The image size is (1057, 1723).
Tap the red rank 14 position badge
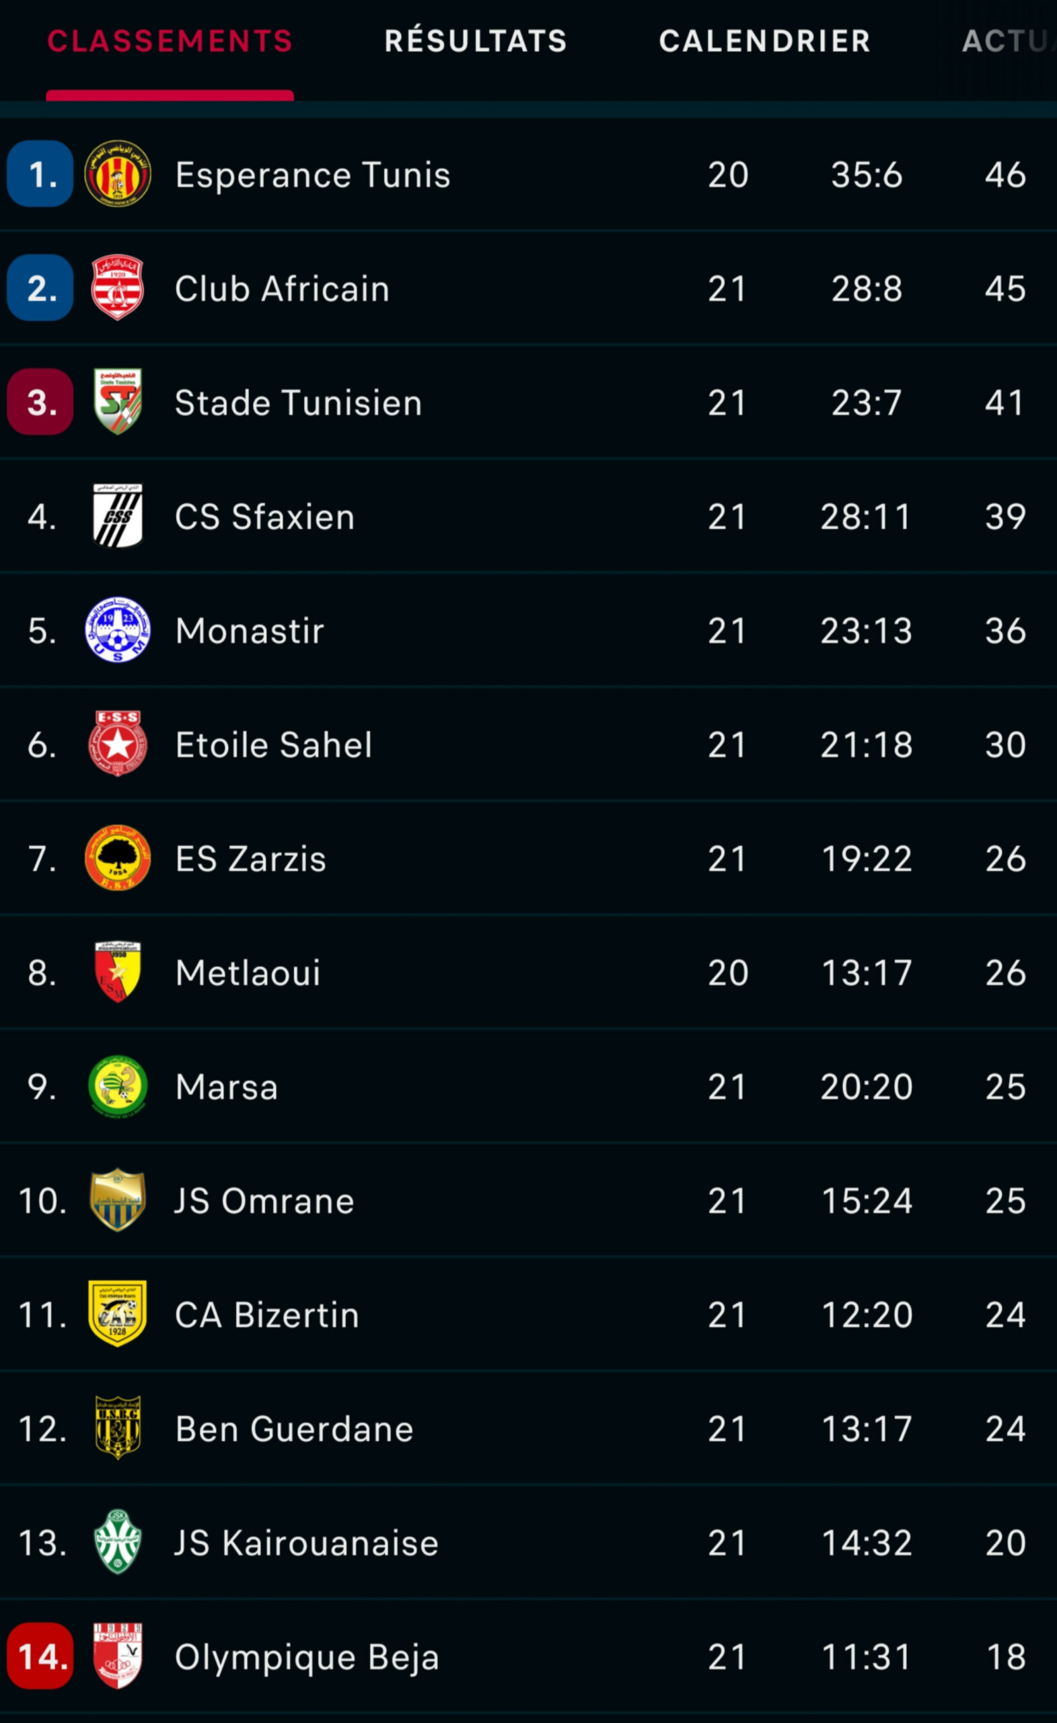[x=40, y=1656]
